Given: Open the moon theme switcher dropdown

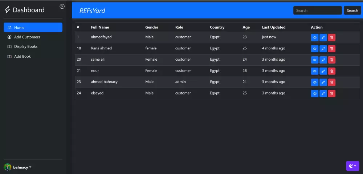Looking at the screenshot, I should [352, 166].
